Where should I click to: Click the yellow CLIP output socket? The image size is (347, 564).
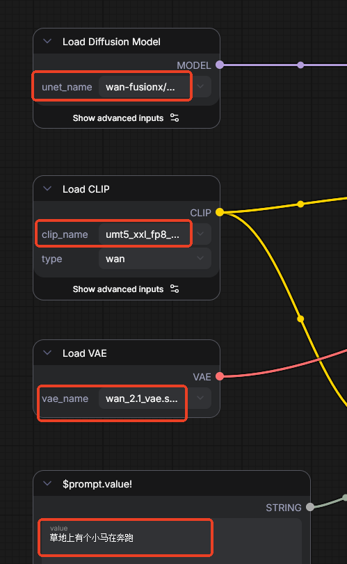(x=220, y=213)
